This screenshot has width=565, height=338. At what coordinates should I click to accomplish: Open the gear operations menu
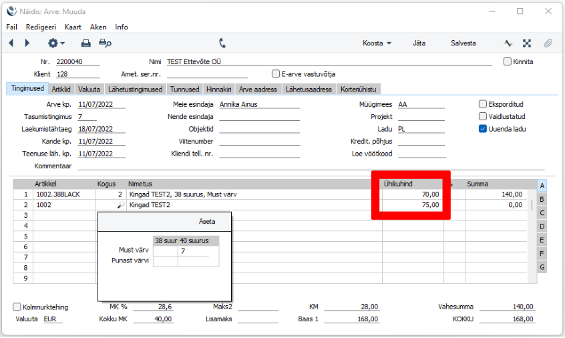[56, 43]
